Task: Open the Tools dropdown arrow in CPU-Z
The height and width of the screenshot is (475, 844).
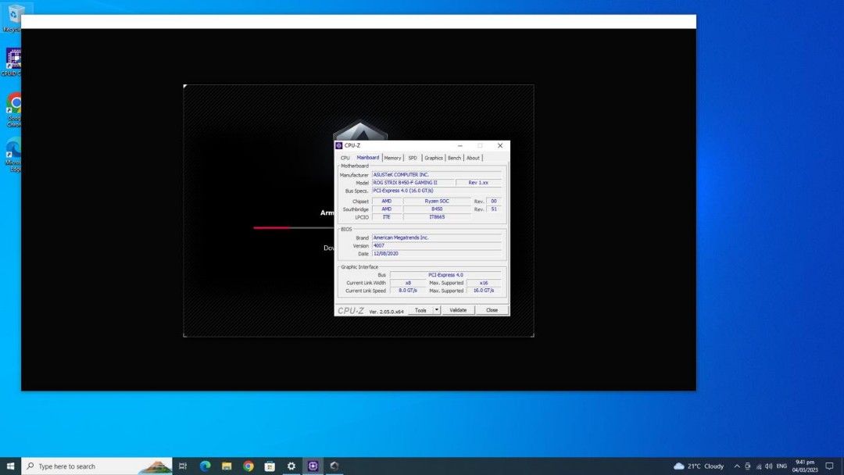Action: click(437, 310)
